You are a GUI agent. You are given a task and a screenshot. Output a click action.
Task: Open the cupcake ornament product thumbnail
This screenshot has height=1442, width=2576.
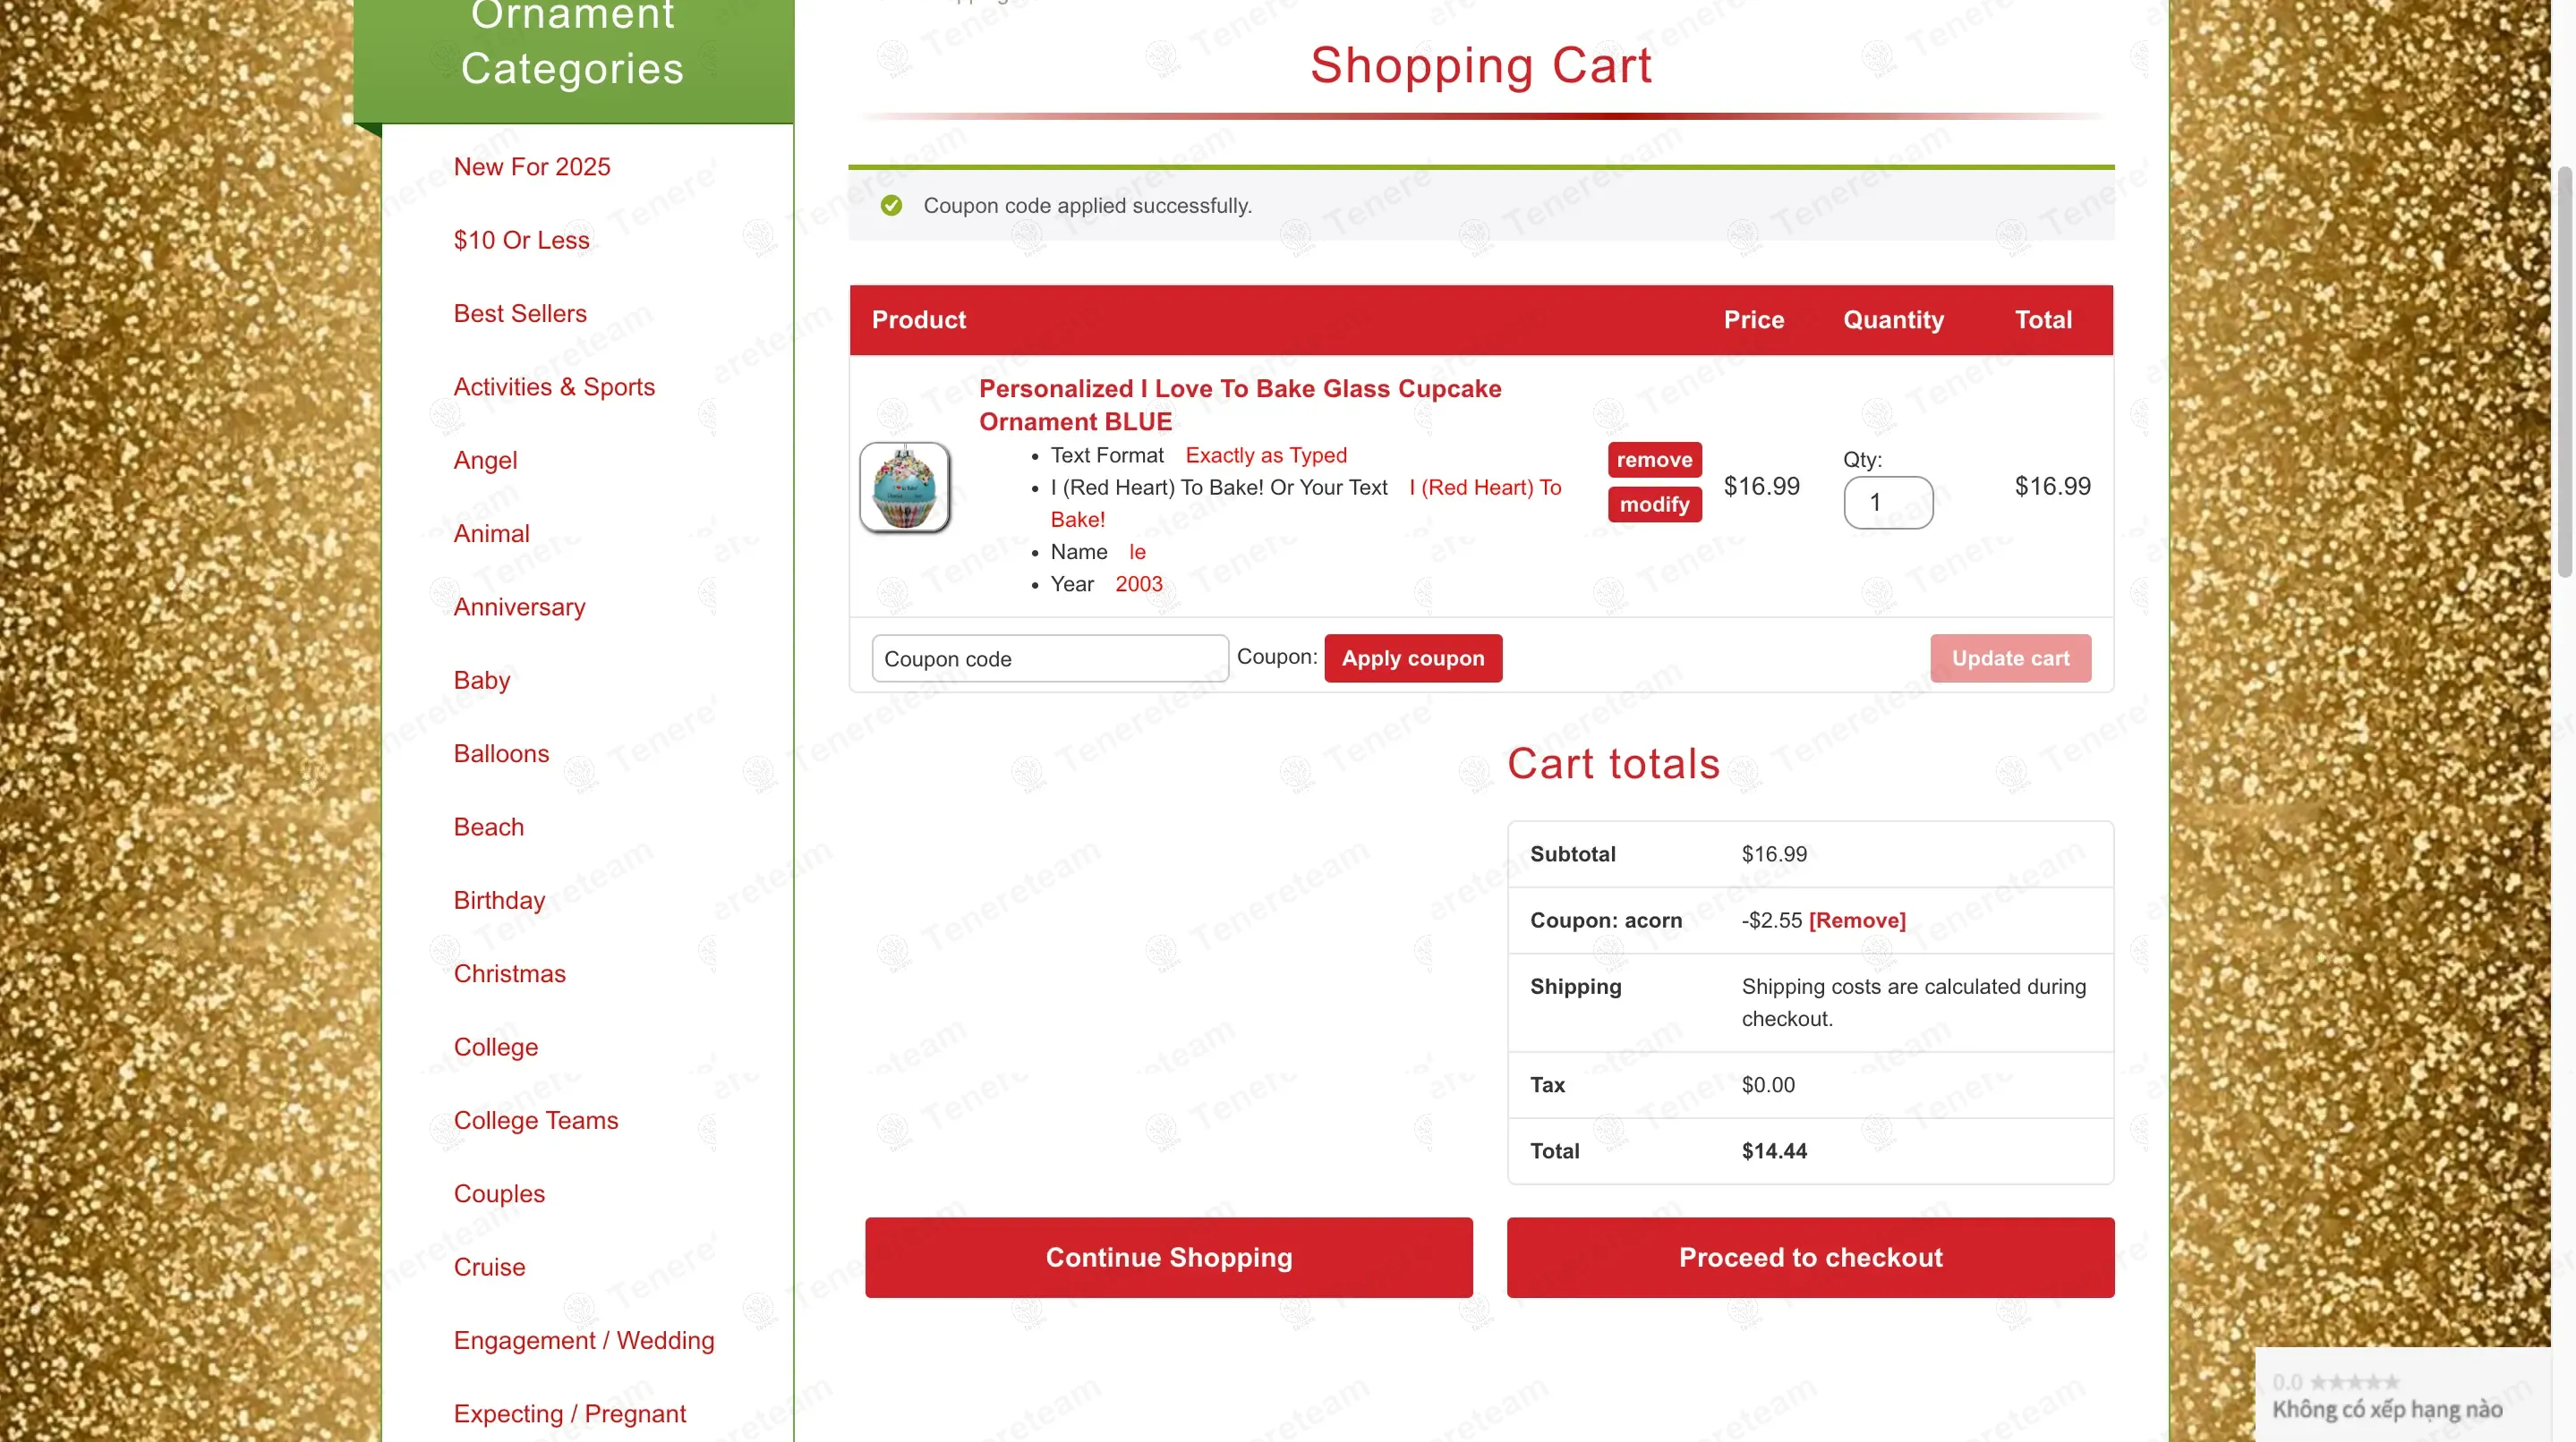[x=904, y=487]
